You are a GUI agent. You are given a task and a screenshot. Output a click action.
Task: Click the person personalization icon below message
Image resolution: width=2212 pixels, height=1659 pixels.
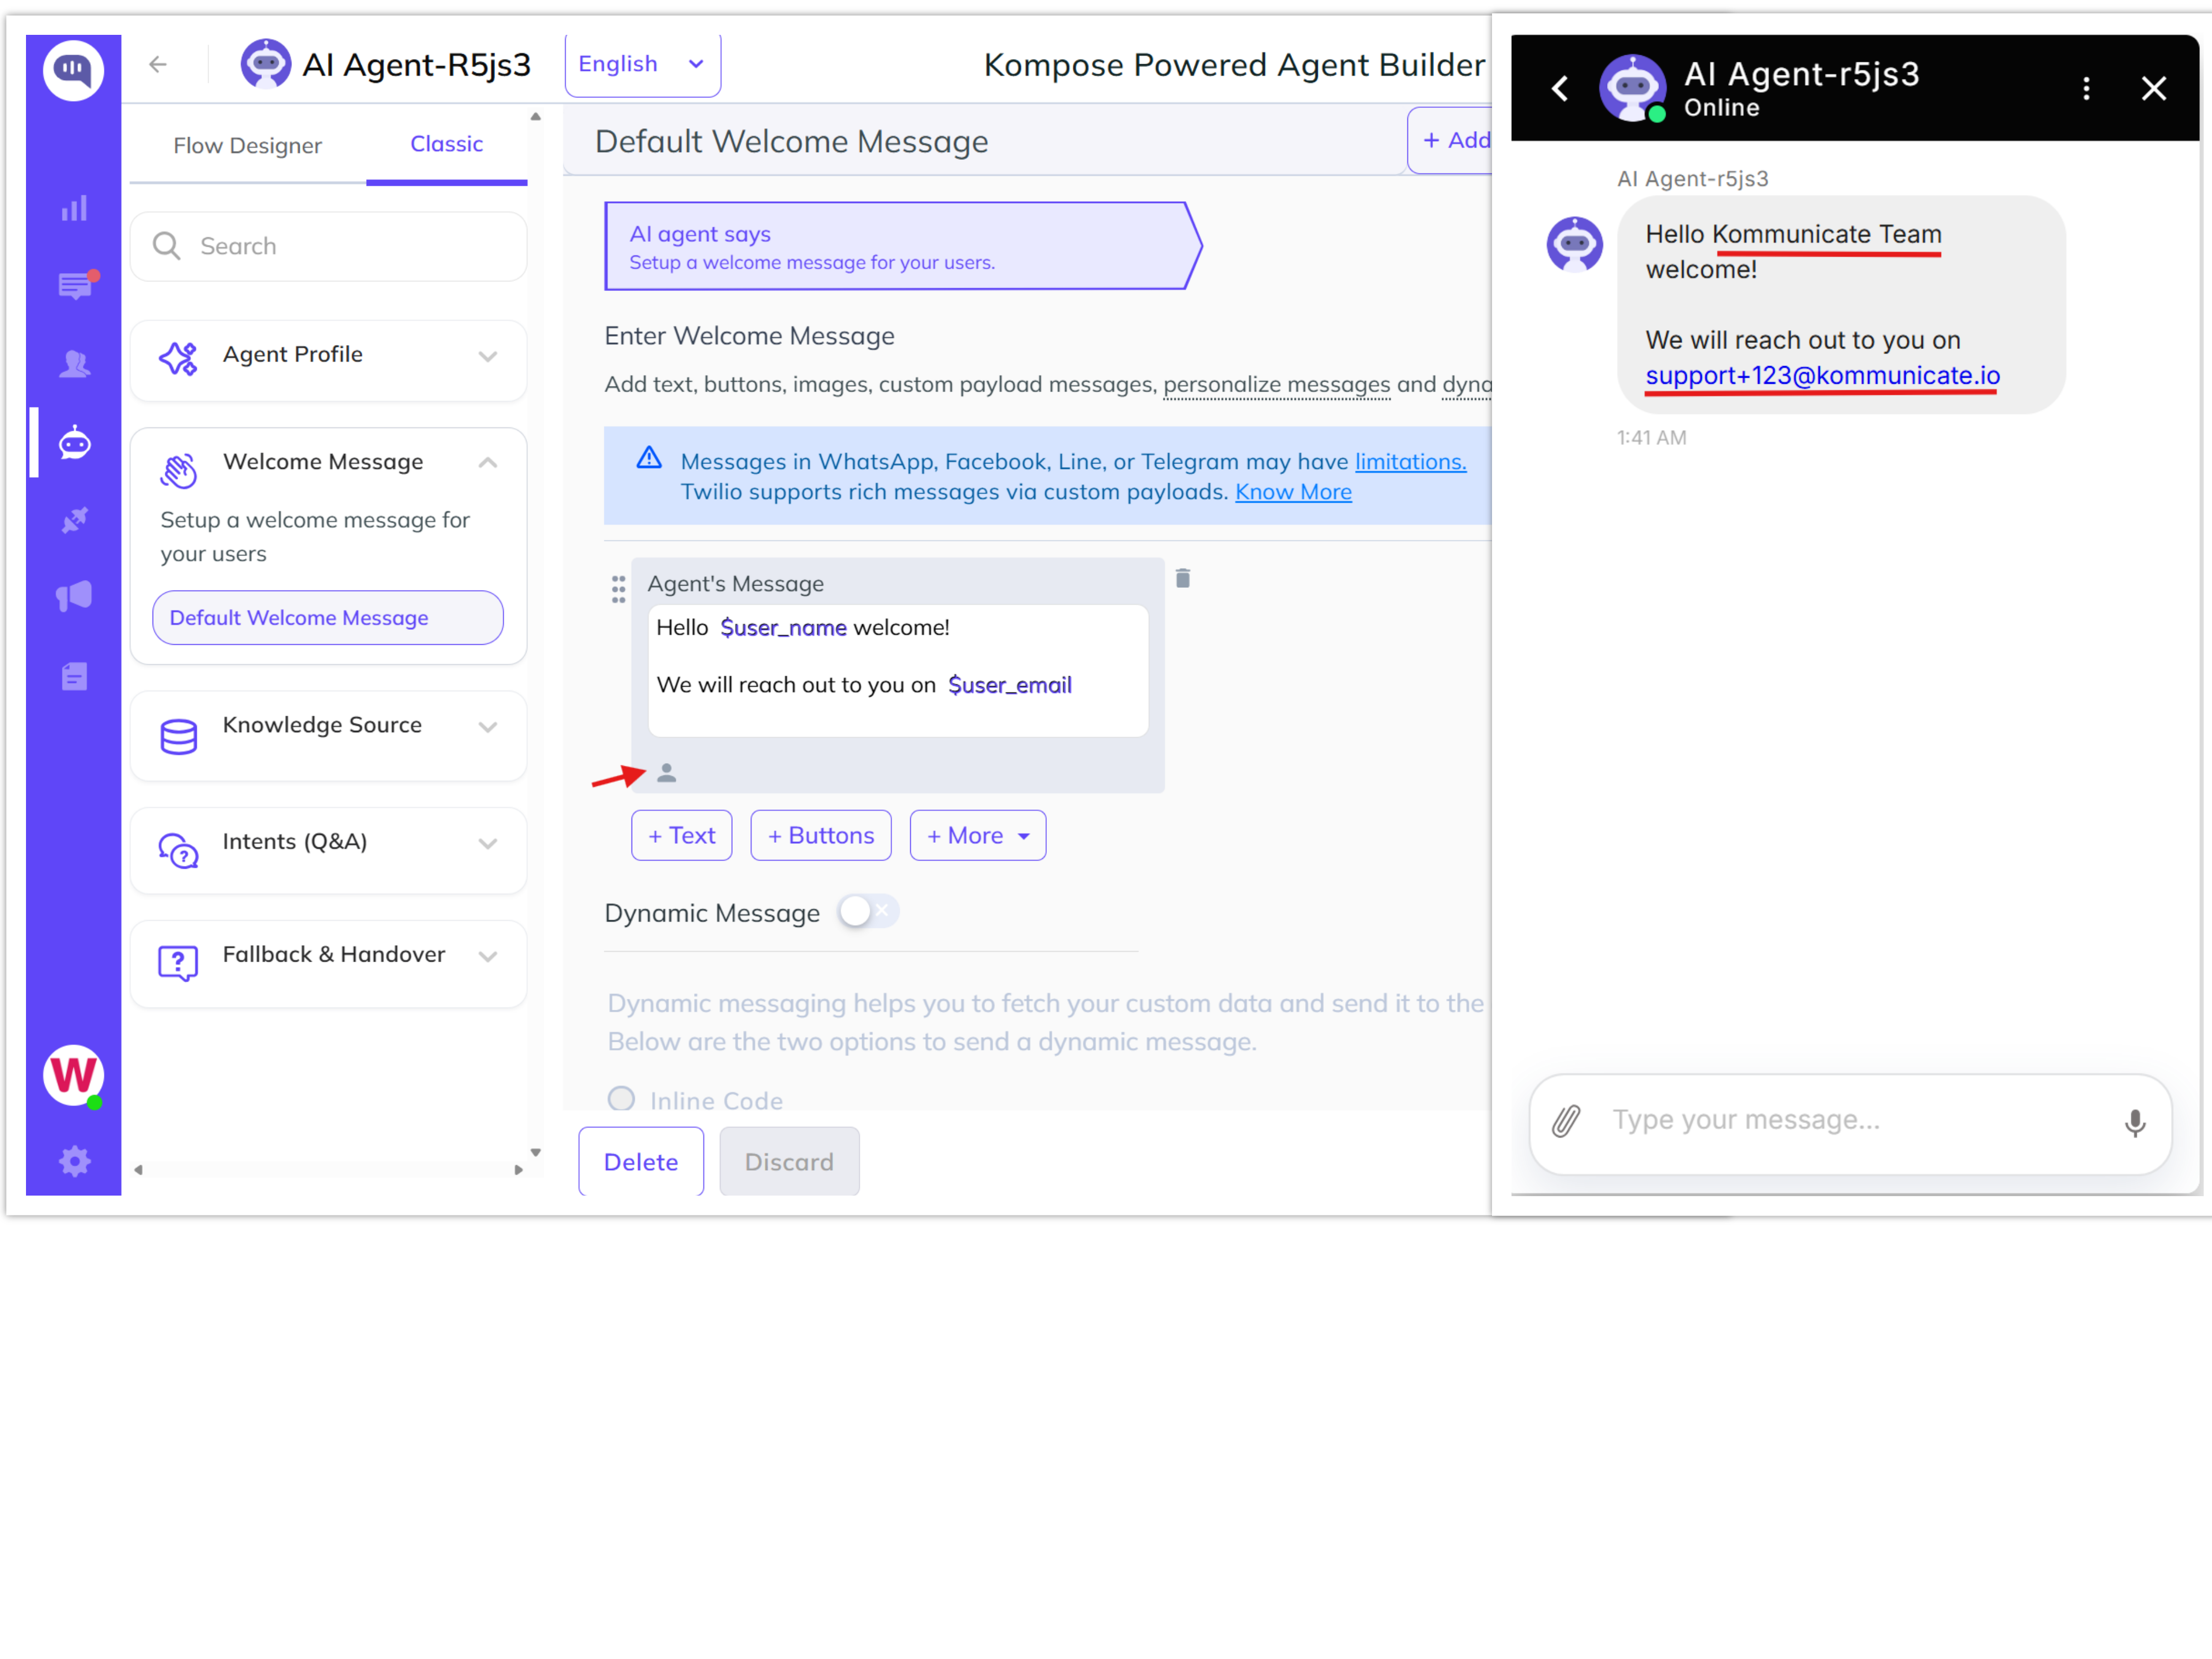coord(667,773)
